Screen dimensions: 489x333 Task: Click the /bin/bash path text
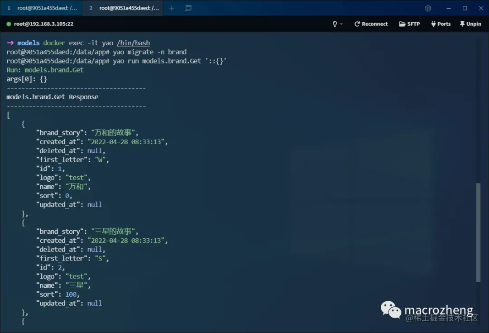coord(133,43)
